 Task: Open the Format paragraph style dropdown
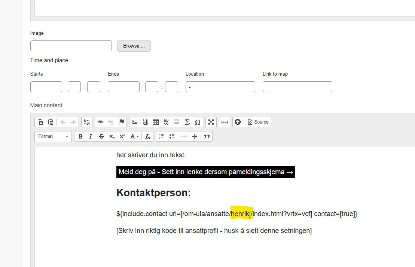(53, 136)
